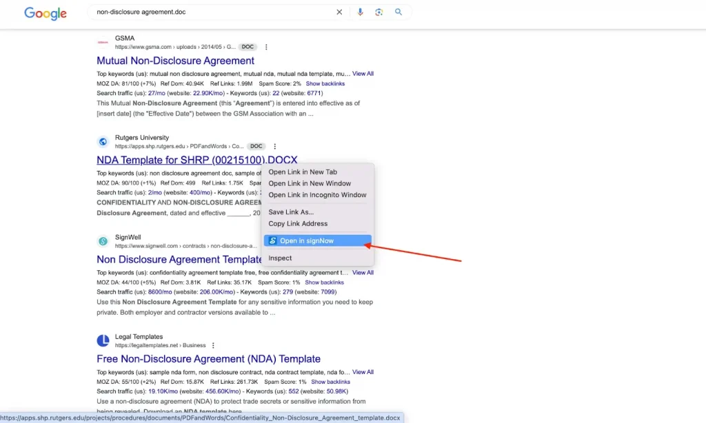Viewport: 706px width, 423px height.
Task: Click the Rutgers University globe favicon
Action: 103,142
